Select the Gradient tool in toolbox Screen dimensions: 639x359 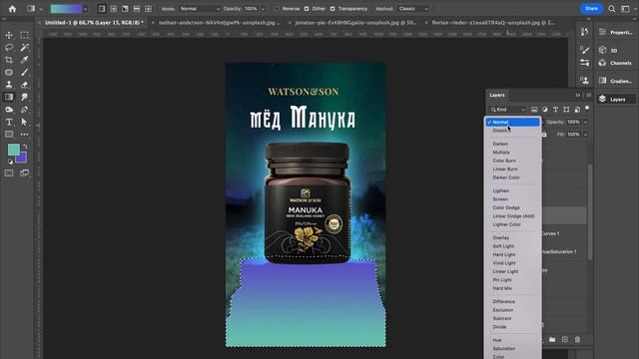pos(9,97)
